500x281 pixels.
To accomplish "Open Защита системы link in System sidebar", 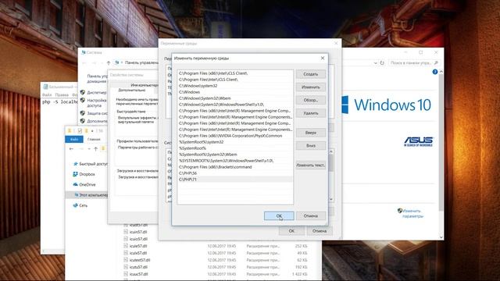I will [97, 113].
